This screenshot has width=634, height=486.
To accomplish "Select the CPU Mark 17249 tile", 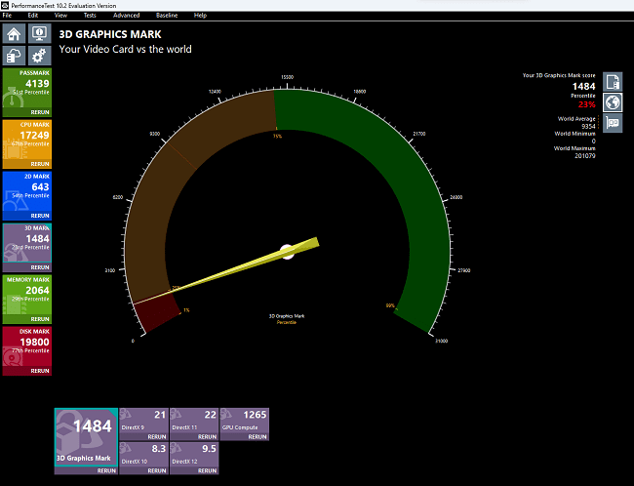I will 27,140.
